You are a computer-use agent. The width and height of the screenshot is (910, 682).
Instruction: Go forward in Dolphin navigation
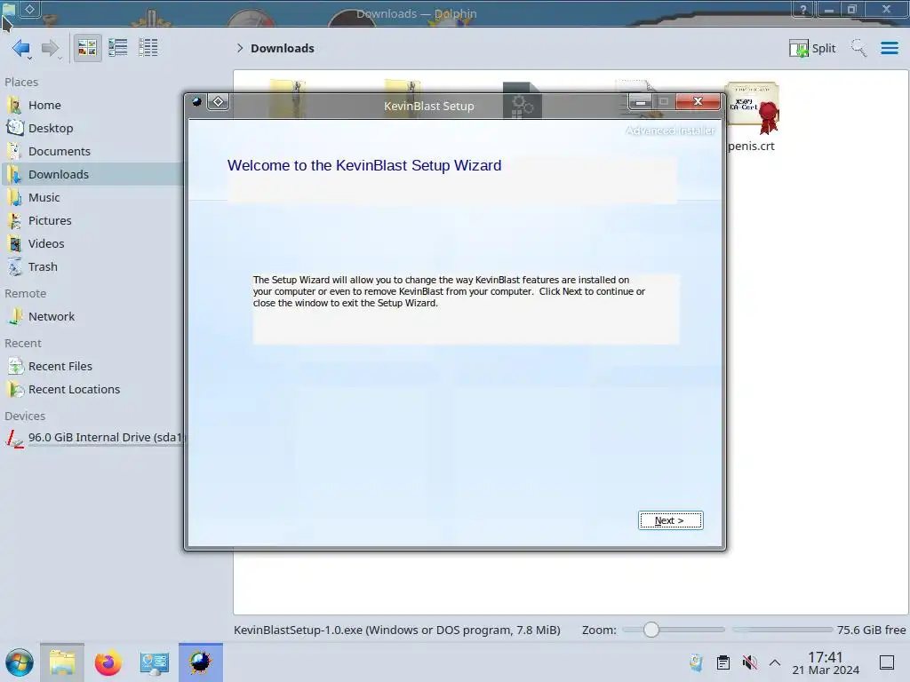(x=51, y=48)
